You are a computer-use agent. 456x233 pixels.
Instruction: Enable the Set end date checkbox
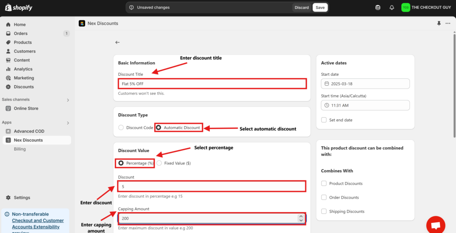click(x=324, y=120)
